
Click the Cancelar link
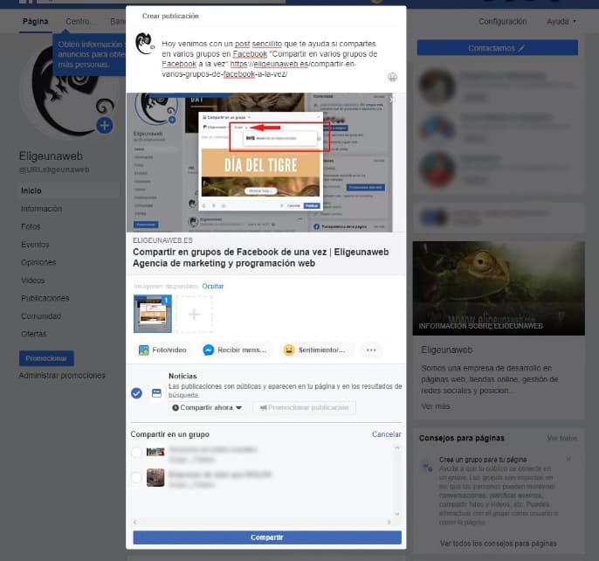386,434
